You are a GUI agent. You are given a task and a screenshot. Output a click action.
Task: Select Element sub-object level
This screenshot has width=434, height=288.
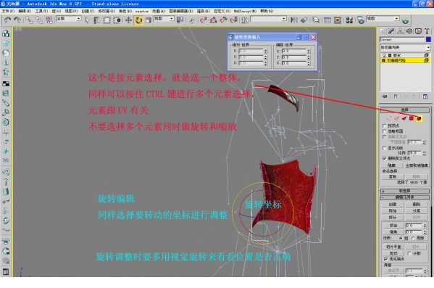tap(419, 119)
